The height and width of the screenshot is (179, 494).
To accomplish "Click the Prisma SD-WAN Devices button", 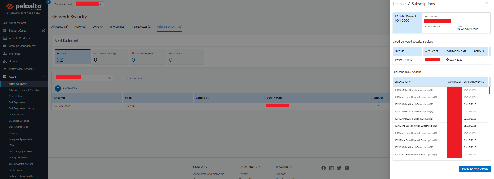I will tap(475, 169).
